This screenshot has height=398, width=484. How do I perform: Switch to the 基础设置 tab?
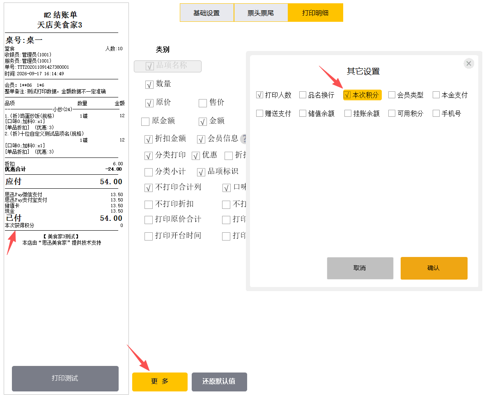[207, 13]
